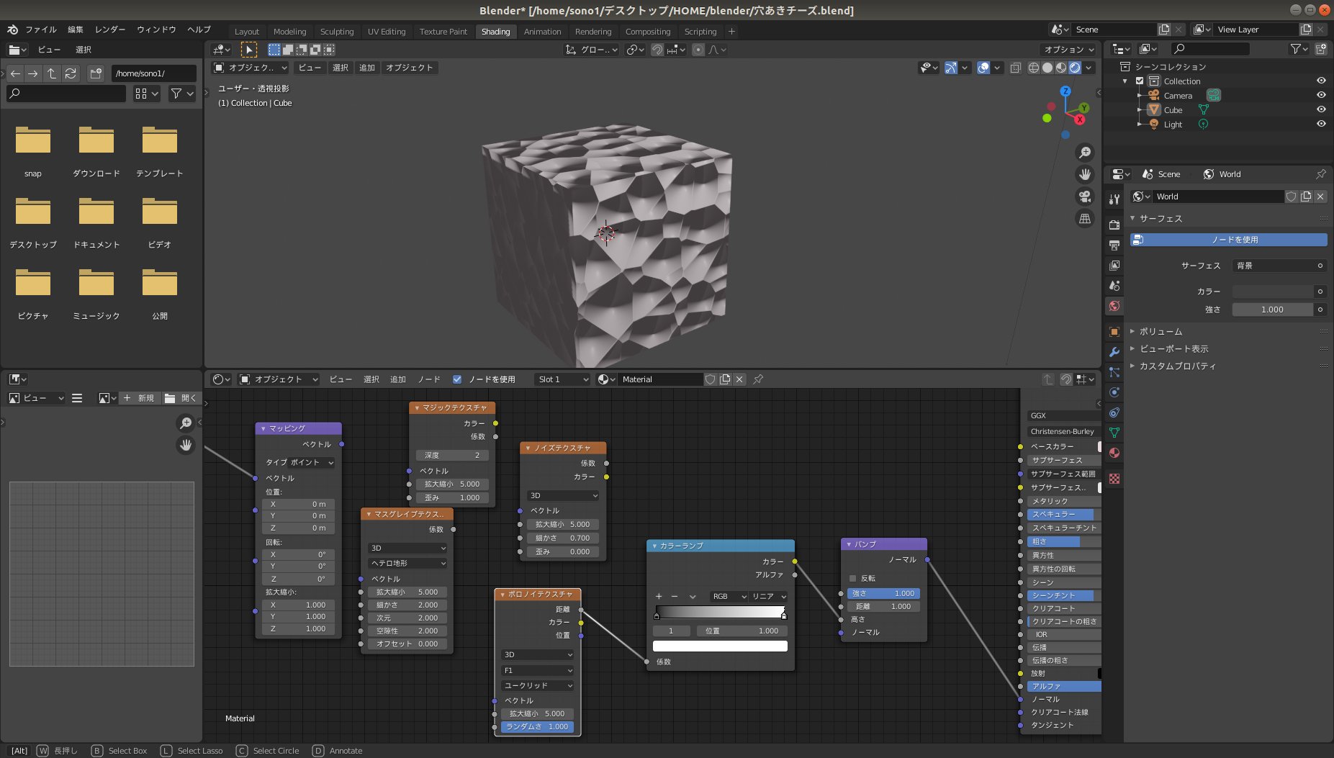Click the 強さ 1.000 slider in World properties
The image size is (1334, 758).
(x=1272, y=310)
